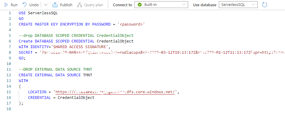Click the Create DATABASE SCOPED CREDENTIAL line
Image resolution: width=285 pixels, height=114 pixels.
76,41
